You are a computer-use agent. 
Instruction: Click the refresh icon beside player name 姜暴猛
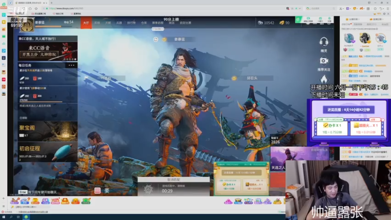coord(155,40)
